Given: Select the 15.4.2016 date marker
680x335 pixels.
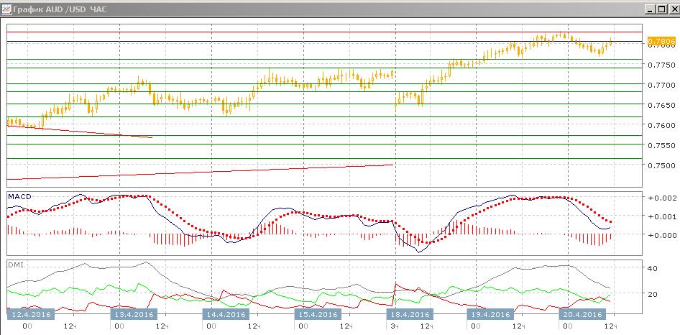Looking at the screenshot, I should tap(318, 313).
